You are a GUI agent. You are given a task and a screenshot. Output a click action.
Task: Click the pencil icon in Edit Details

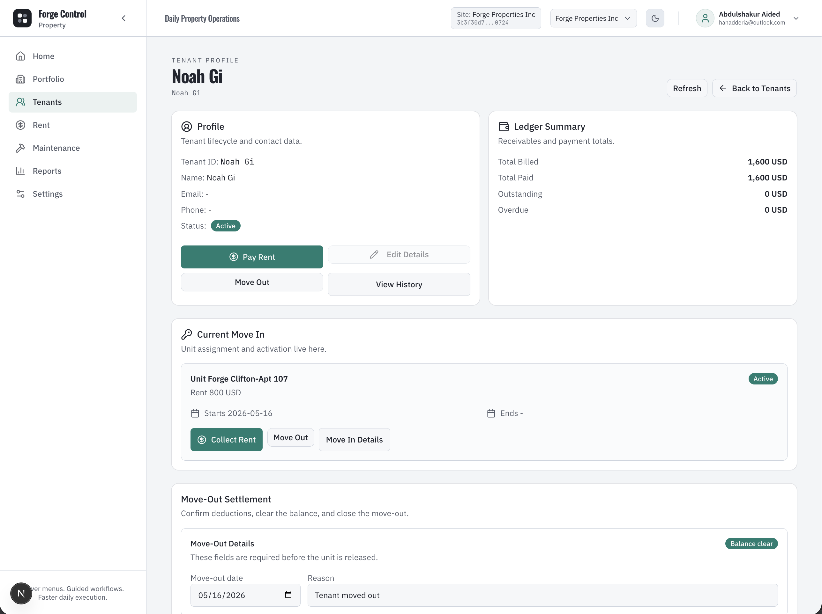(x=374, y=255)
